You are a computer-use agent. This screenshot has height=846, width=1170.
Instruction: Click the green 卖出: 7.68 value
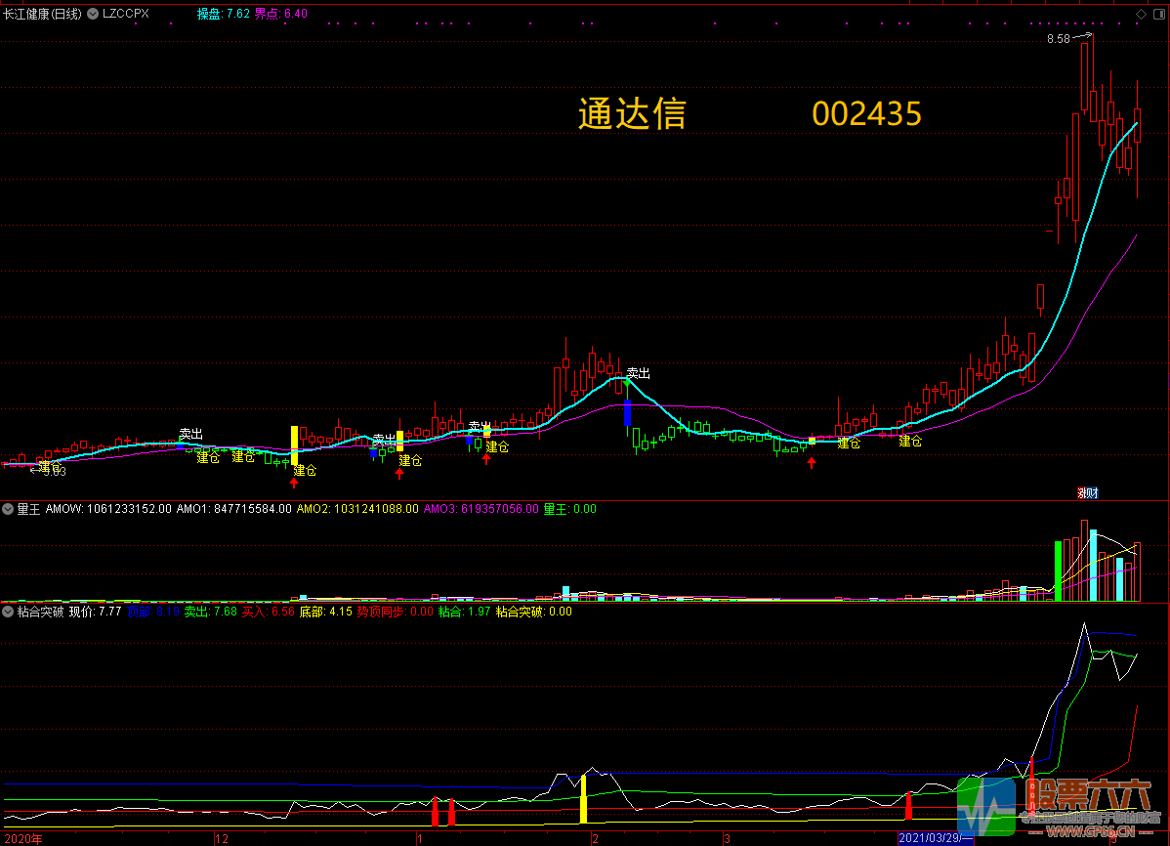click(210, 612)
